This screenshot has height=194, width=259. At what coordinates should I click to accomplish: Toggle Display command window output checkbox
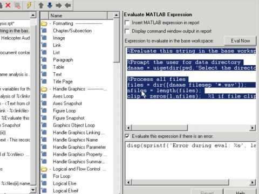[x=127, y=31]
